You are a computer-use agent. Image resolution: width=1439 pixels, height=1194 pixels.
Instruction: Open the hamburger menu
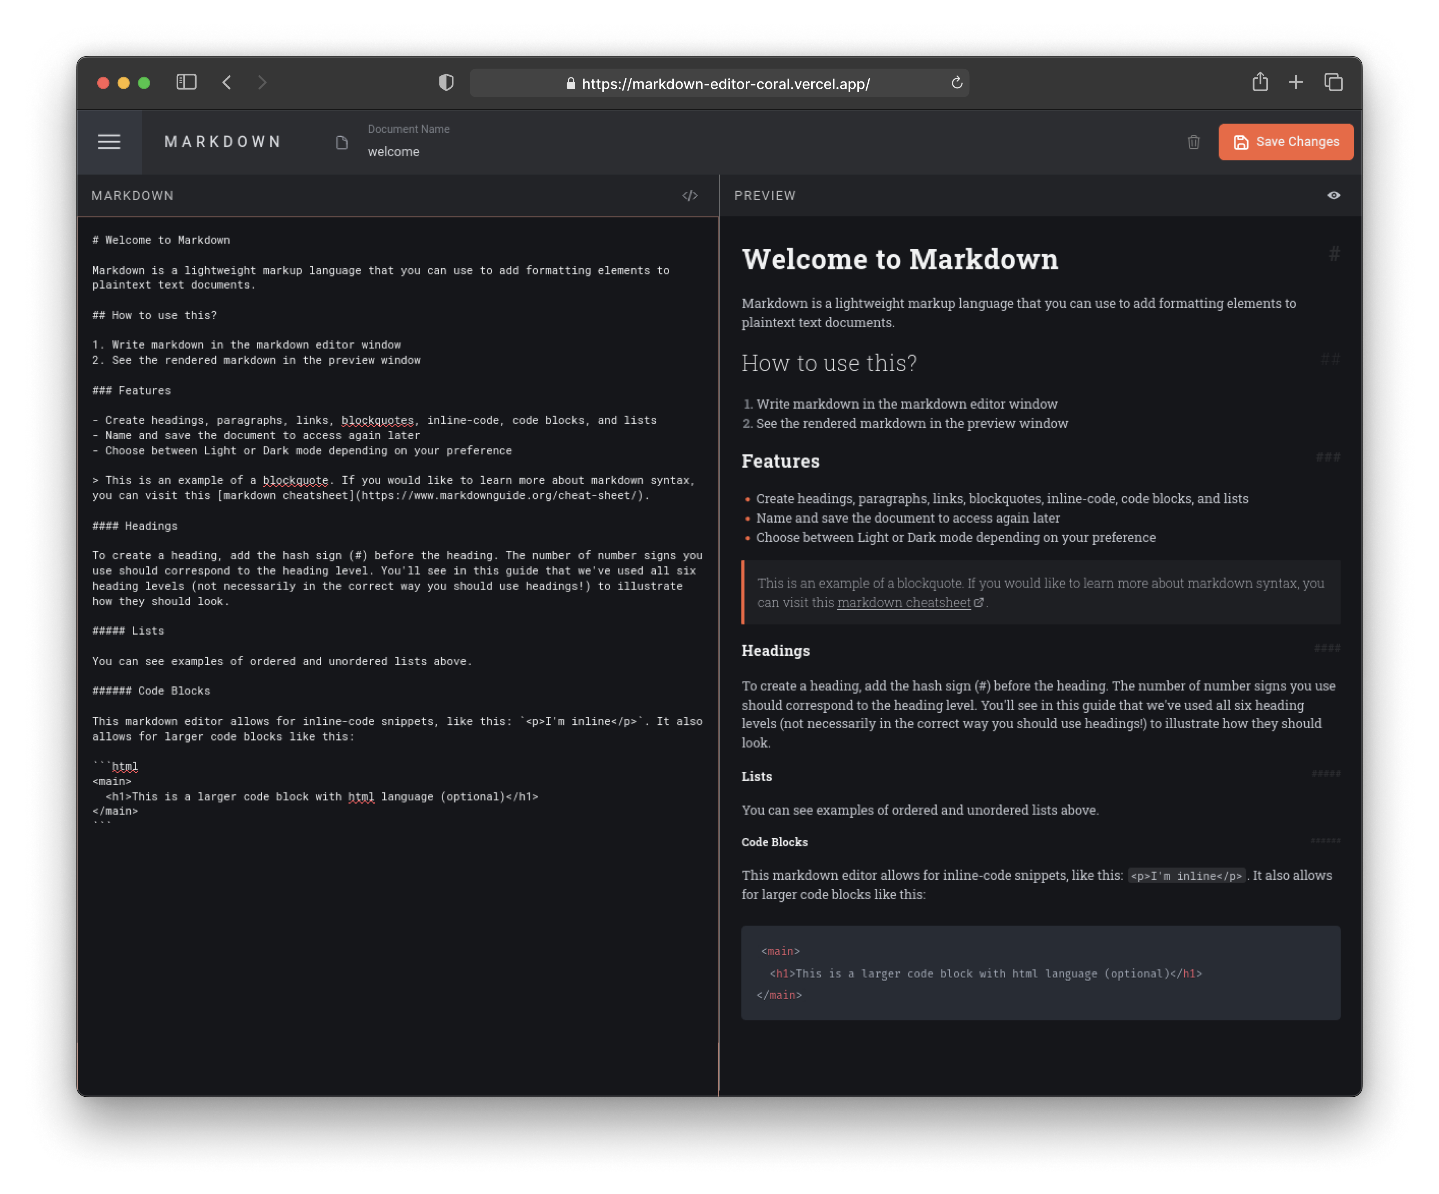point(110,142)
